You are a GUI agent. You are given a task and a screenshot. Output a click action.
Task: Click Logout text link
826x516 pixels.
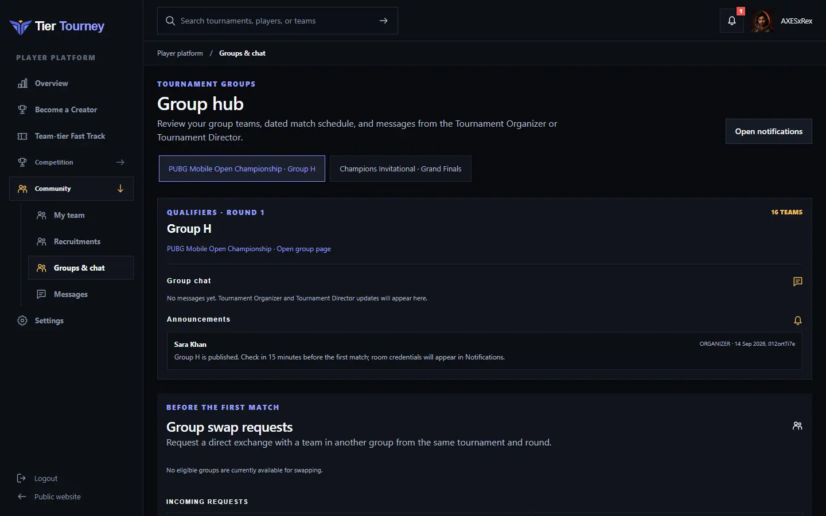tap(46, 478)
